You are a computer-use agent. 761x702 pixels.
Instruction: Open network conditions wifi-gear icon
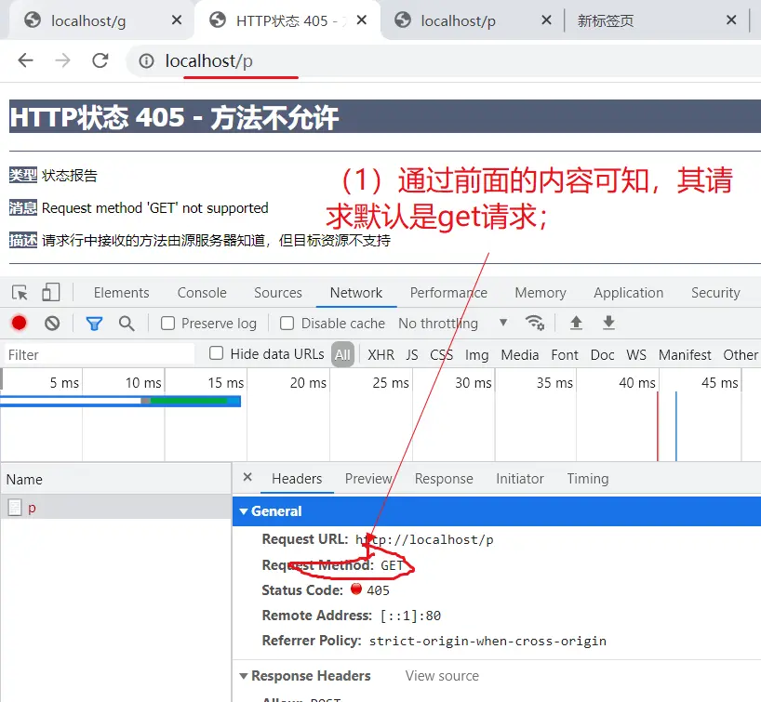coord(535,323)
